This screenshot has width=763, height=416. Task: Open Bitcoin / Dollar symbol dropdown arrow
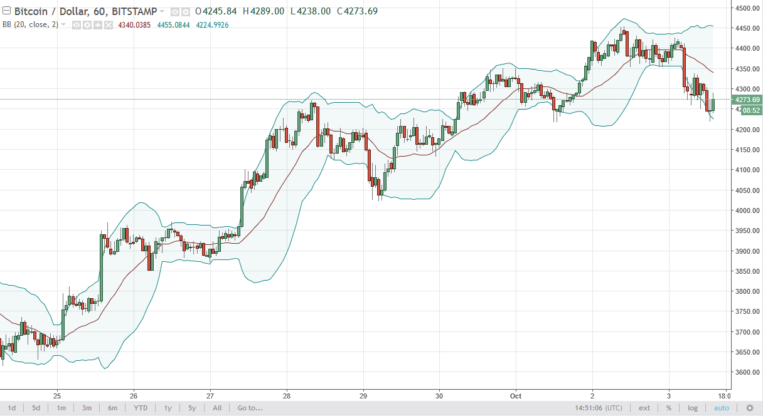[162, 11]
